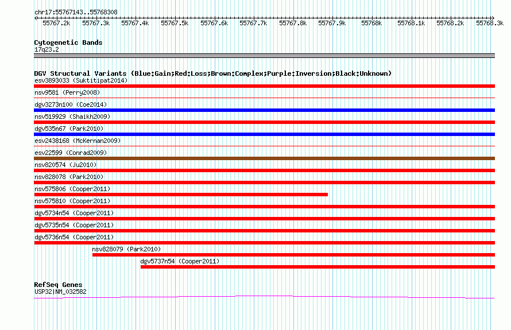The image size is (511, 330).
Task: Click the red bar under nsv575810
Action: 264,207
